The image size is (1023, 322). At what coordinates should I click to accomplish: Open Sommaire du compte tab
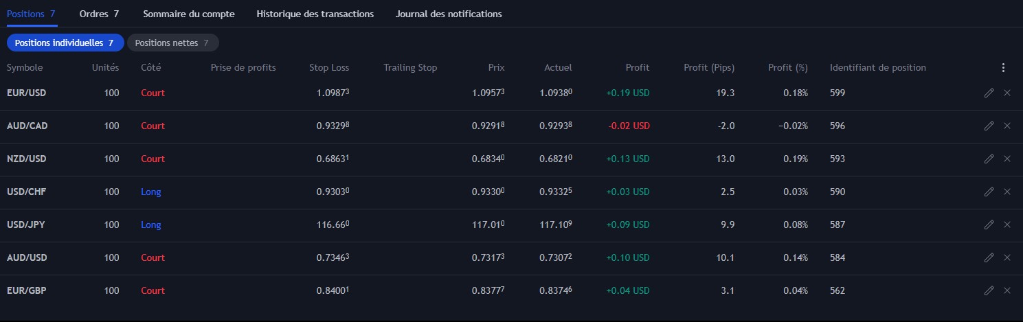[188, 14]
